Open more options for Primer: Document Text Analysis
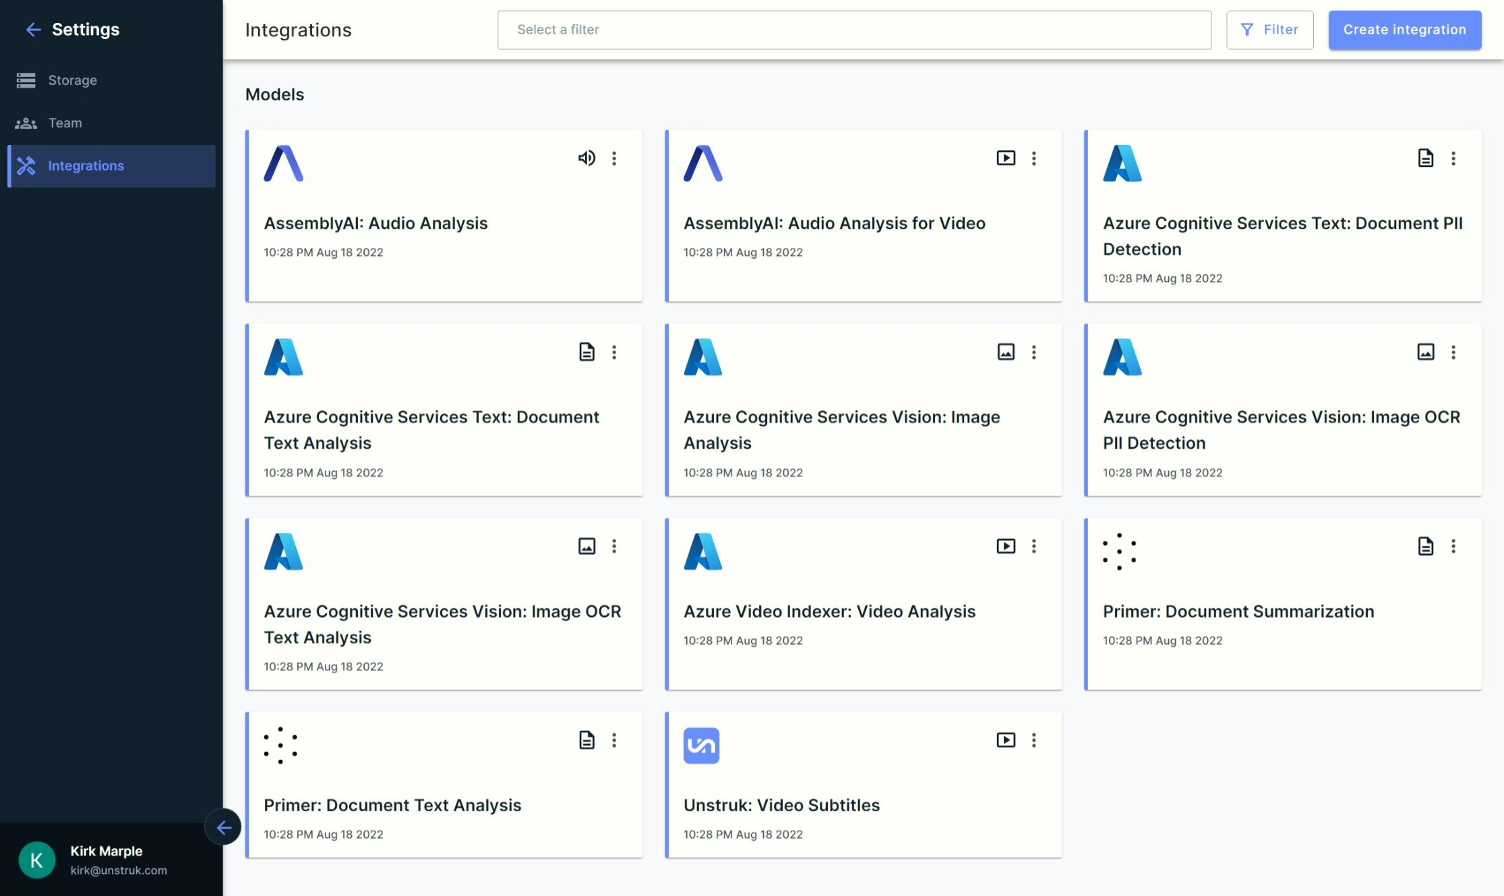The image size is (1504, 896). pos(613,740)
